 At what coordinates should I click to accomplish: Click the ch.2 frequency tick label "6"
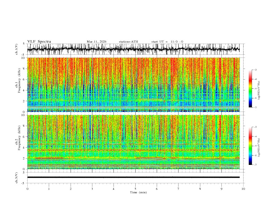(25, 137)
